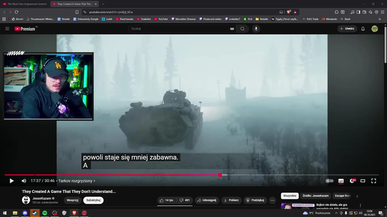
Task: Open the browser music-note playlist icon
Action: [352, 12]
